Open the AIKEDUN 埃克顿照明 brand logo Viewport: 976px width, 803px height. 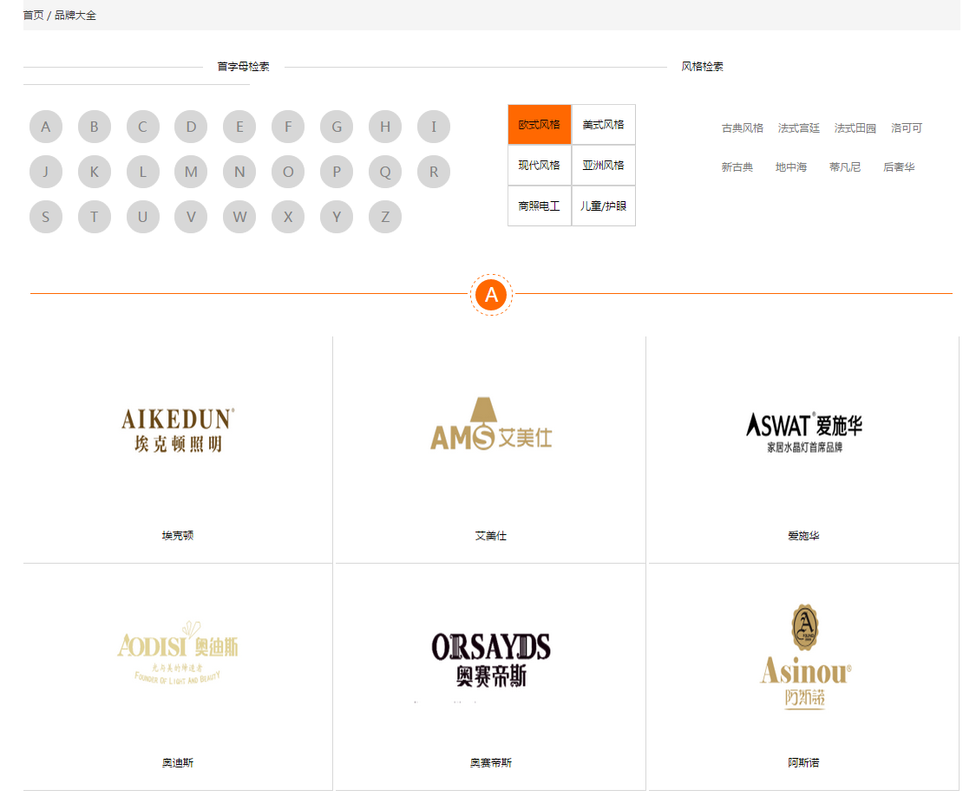click(x=178, y=430)
